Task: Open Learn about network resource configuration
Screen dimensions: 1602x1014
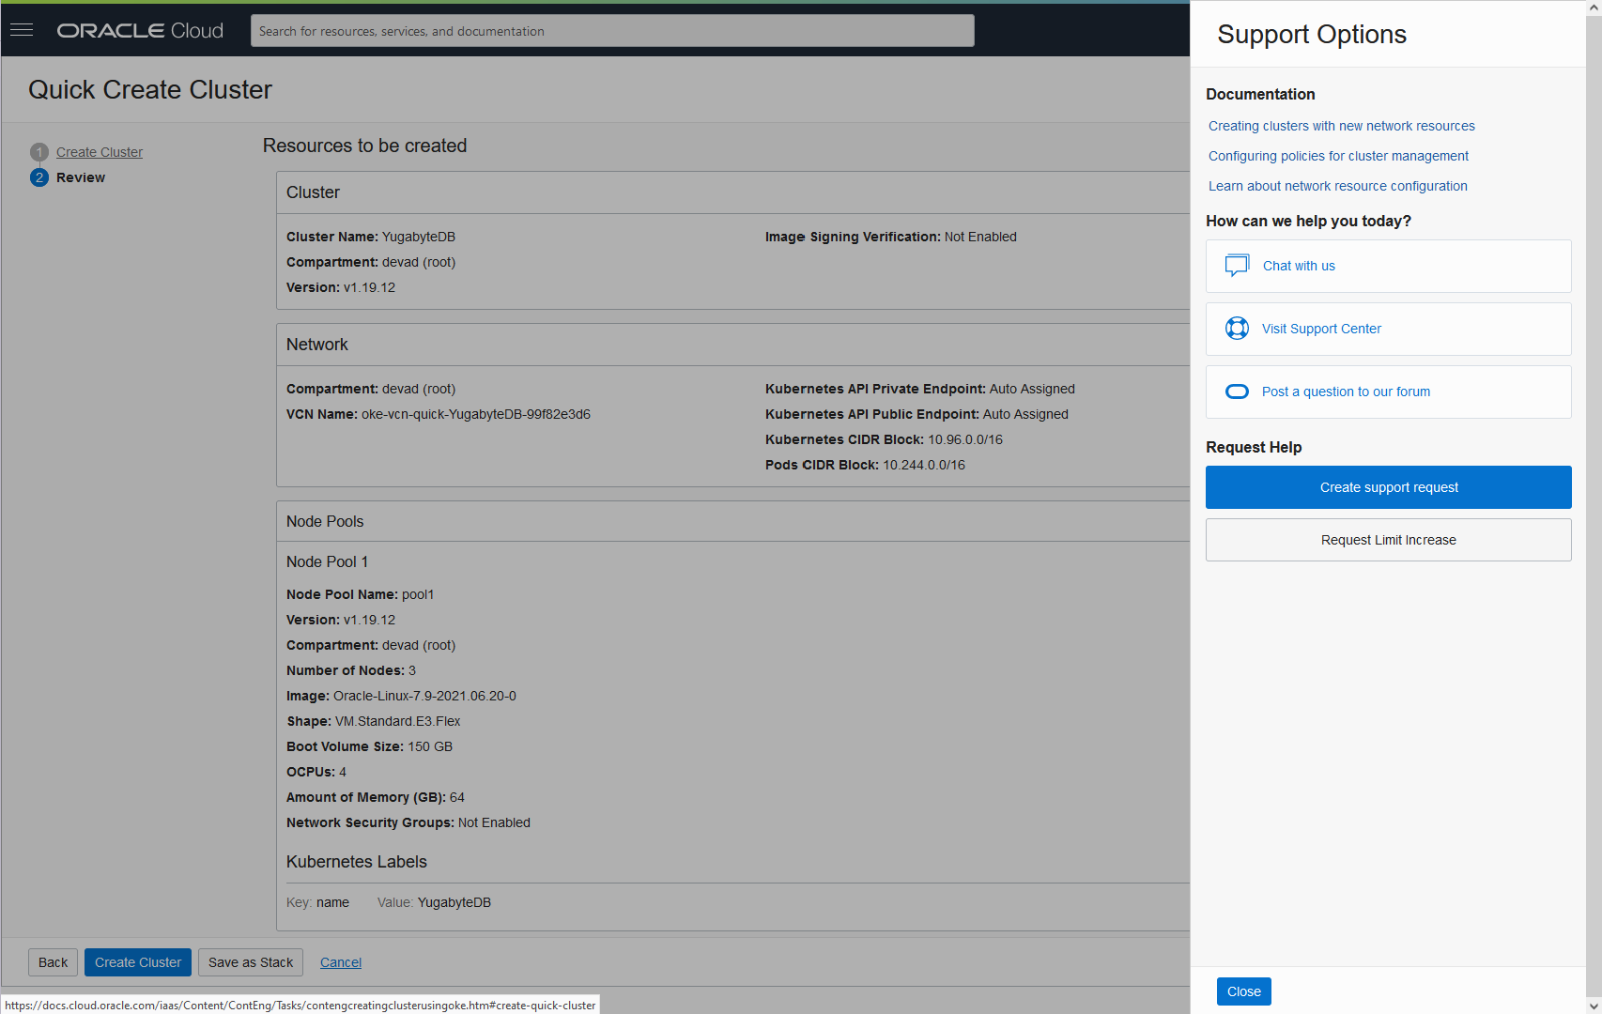Action: [x=1337, y=186]
